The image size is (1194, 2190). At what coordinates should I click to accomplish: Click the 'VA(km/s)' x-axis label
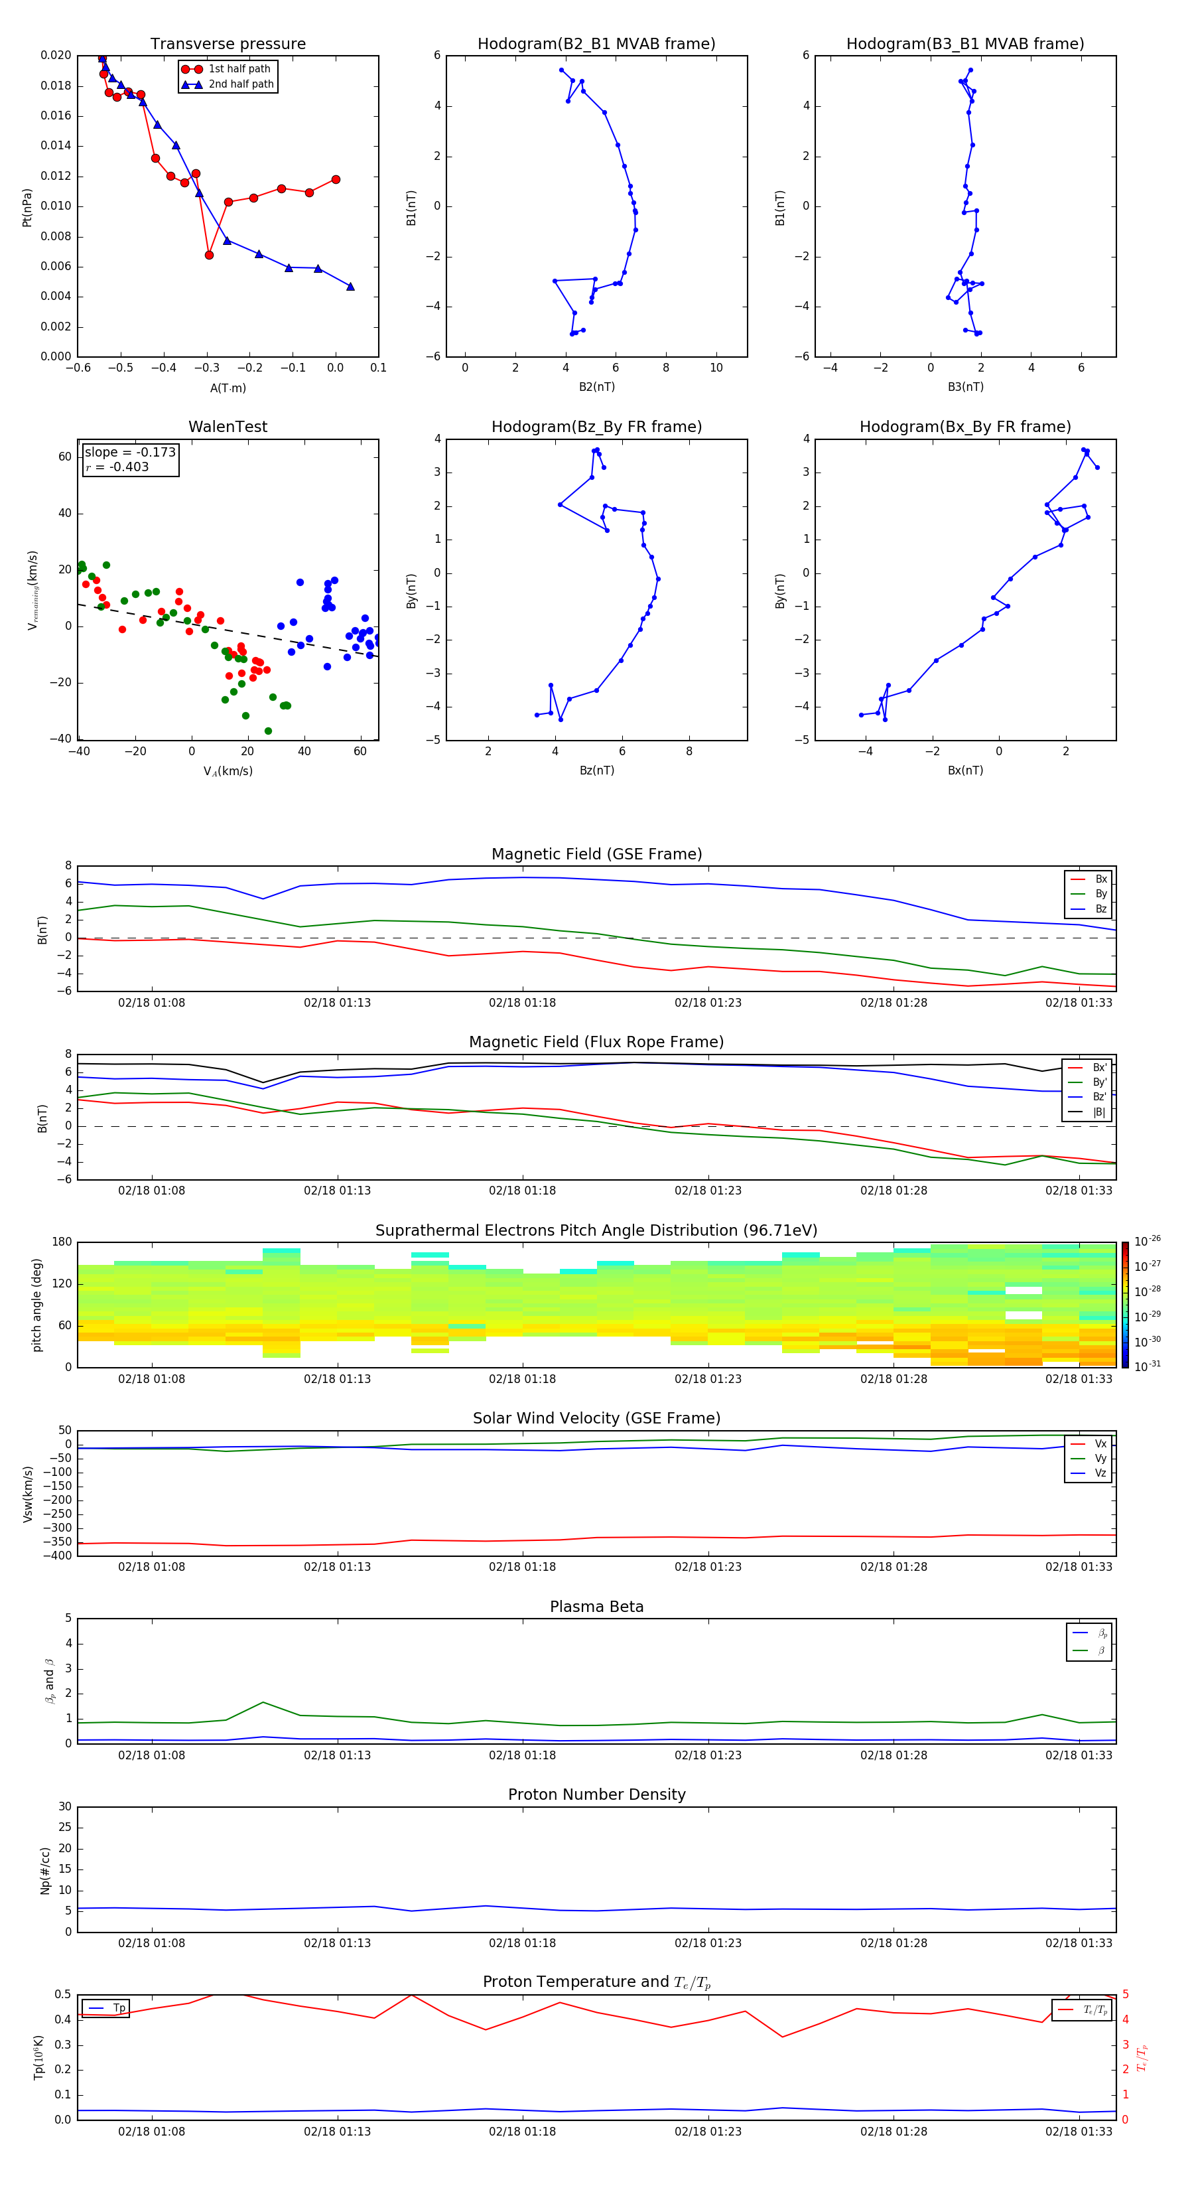click(228, 772)
